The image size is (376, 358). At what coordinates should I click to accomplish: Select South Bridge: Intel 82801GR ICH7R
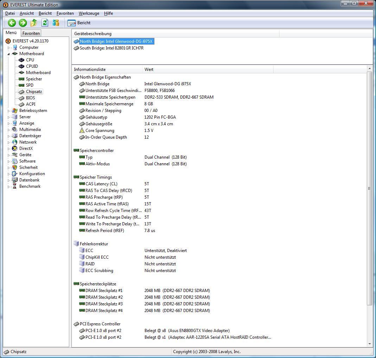click(x=111, y=48)
